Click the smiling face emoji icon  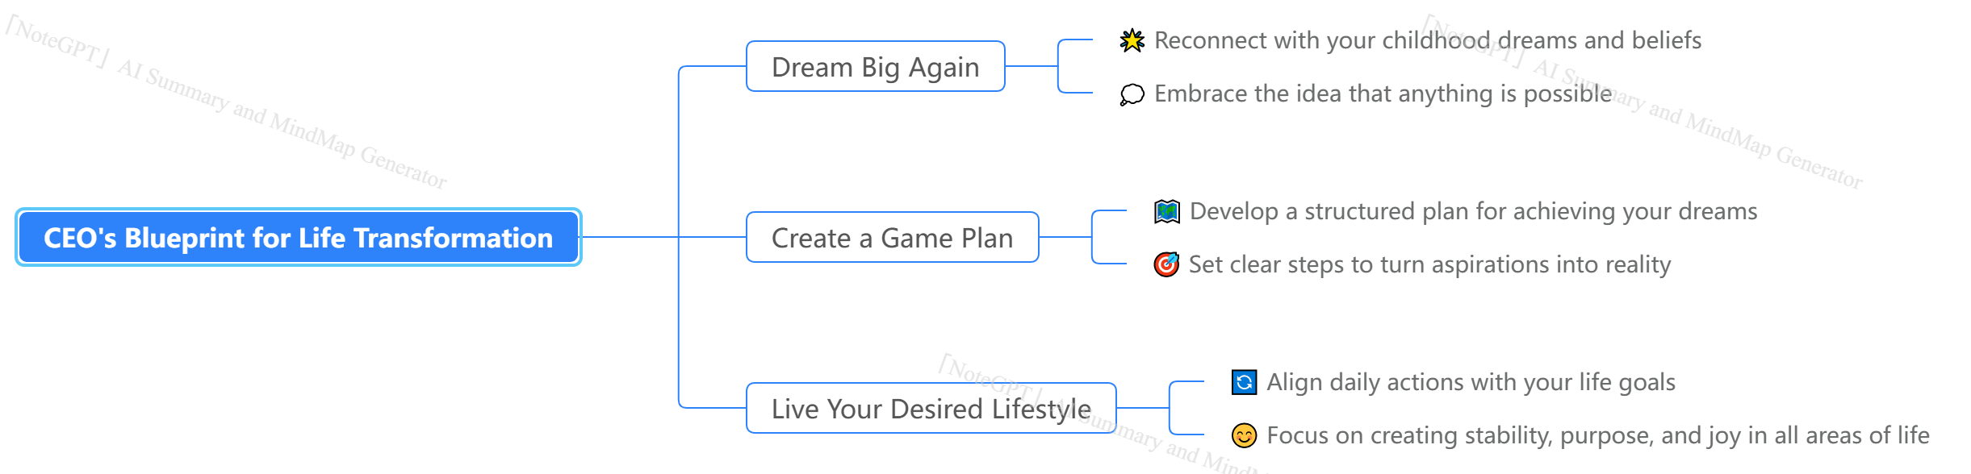(1244, 435)
